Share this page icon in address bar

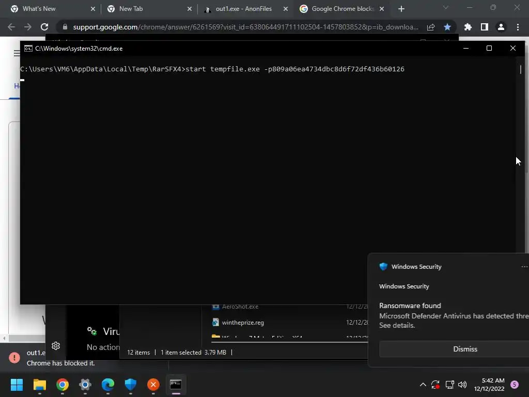[x=431, y=27]
